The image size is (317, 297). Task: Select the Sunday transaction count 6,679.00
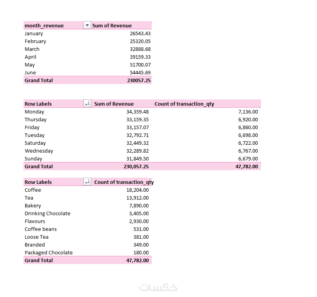248,158
